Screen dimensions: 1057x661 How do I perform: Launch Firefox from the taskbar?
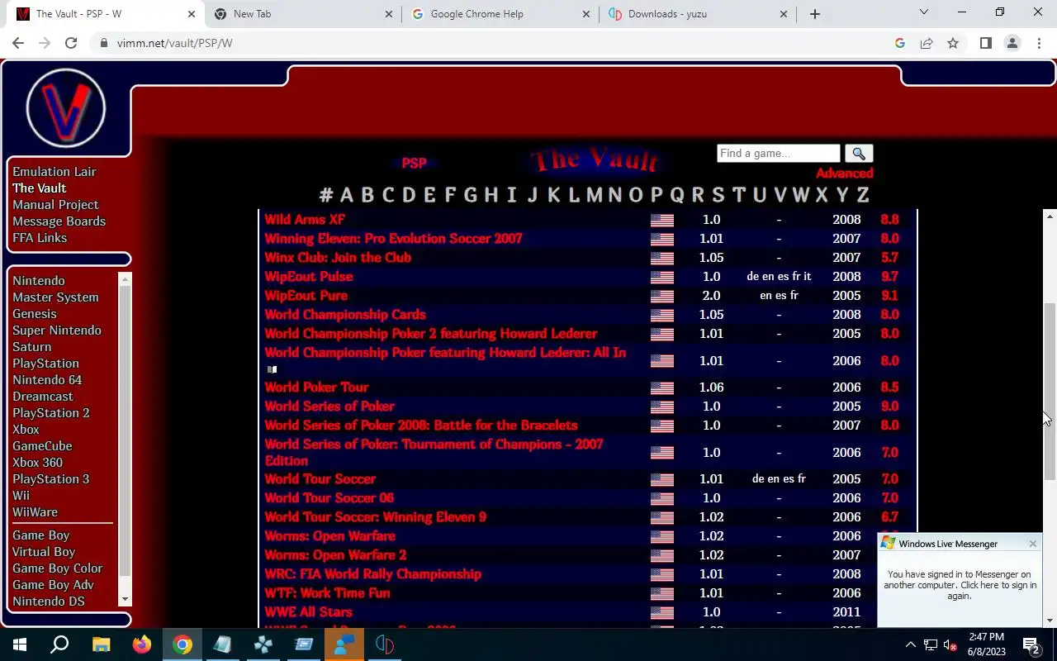point(141,644)
